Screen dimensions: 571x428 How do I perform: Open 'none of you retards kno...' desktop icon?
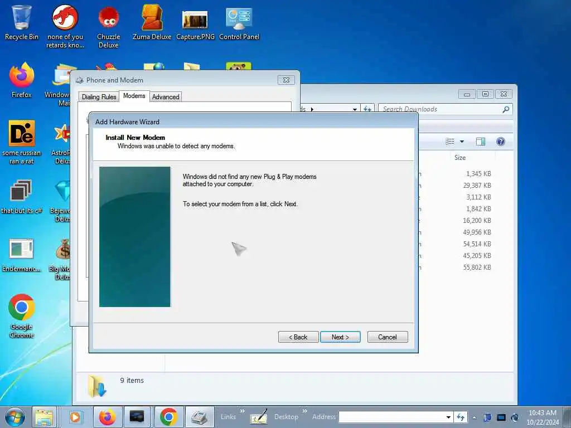(x=65, y=26)
